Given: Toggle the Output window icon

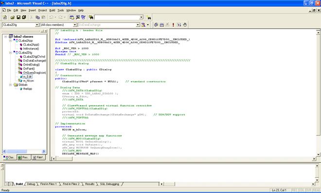Looking at the screenshot, I should (x=78, y=18).
